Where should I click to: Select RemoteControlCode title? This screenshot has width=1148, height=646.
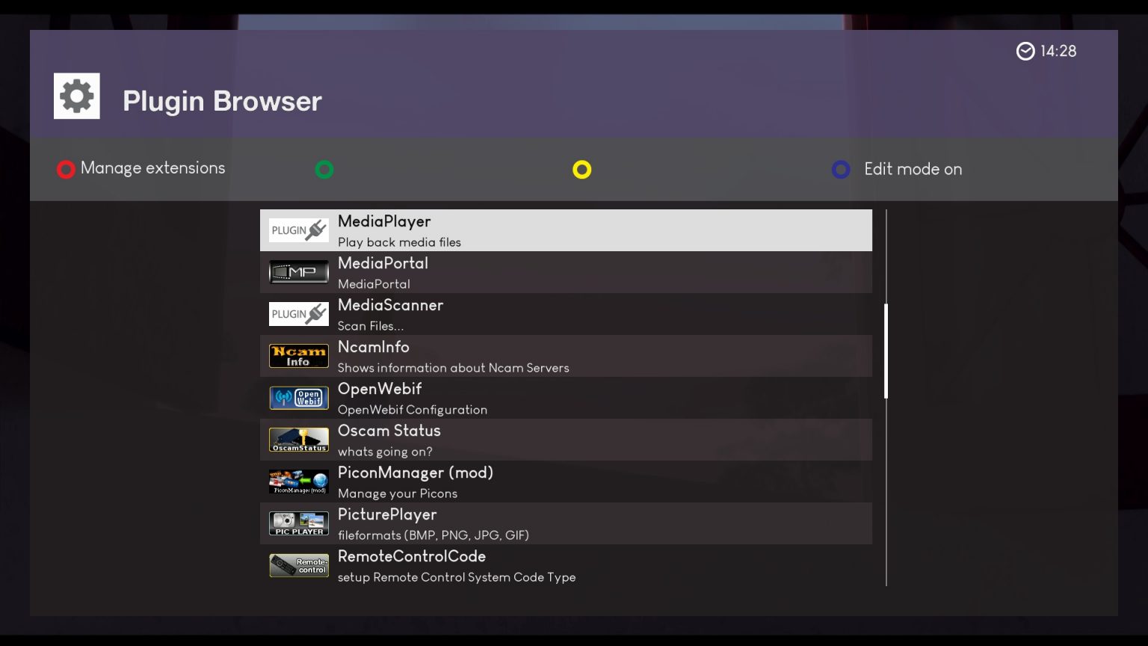click(x=412, y=556)
